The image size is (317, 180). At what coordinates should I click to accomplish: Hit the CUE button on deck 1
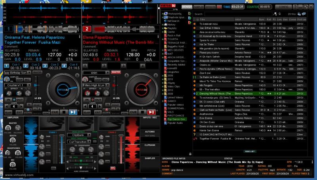tap(55, 112)
